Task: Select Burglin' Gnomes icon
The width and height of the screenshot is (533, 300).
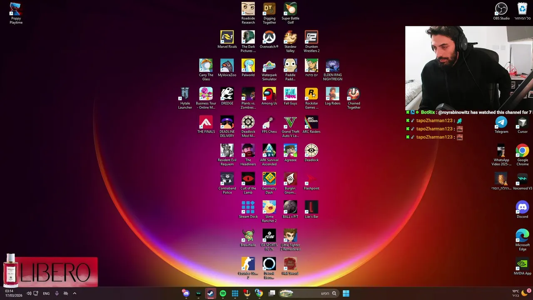Action: pyautogui.click(x=291, y=183)
